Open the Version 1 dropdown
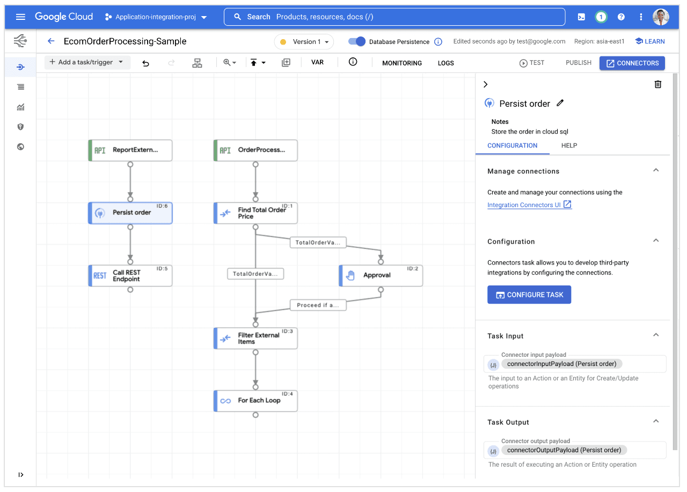687x492 pixels. pyautogui.click(x=304, y=41)
